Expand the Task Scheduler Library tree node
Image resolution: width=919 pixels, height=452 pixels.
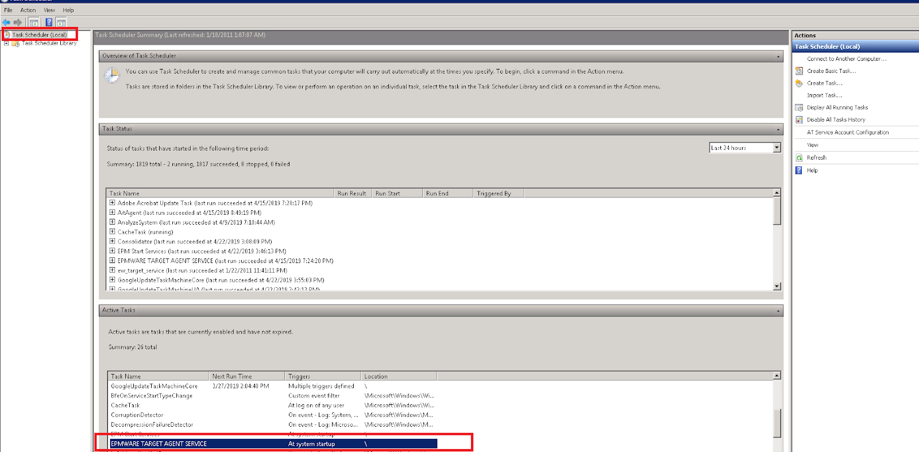(6, 44)
